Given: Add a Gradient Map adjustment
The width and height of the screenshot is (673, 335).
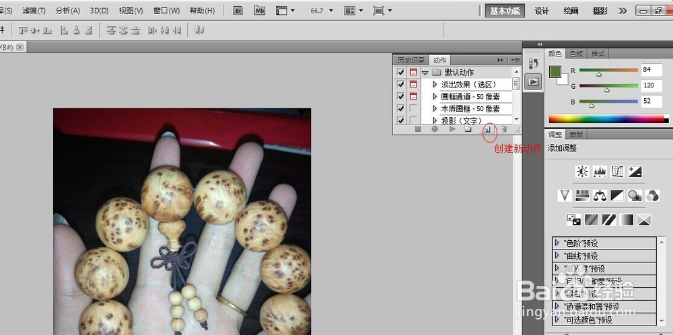Looking at the screenshot, I should pos(626,220).
